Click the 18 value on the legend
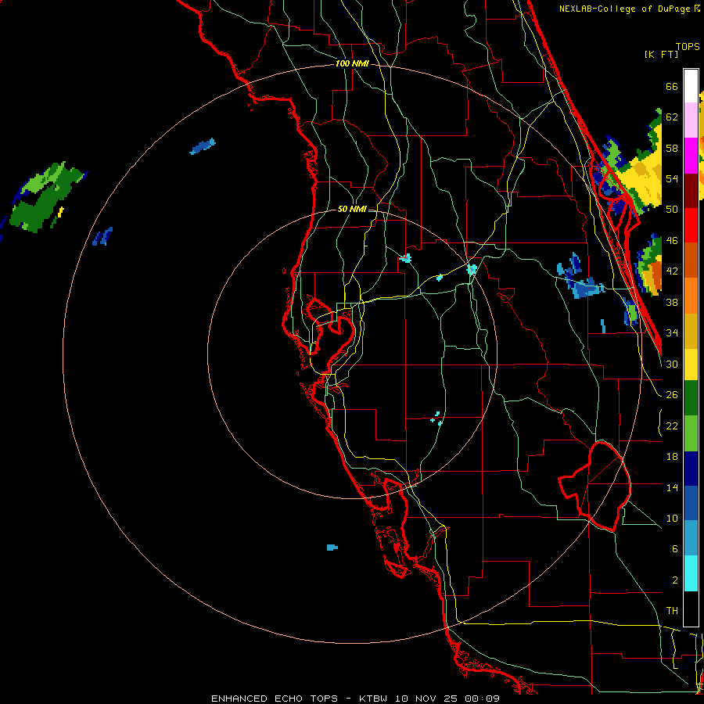 pyautogui.click(x=672, y=457)
